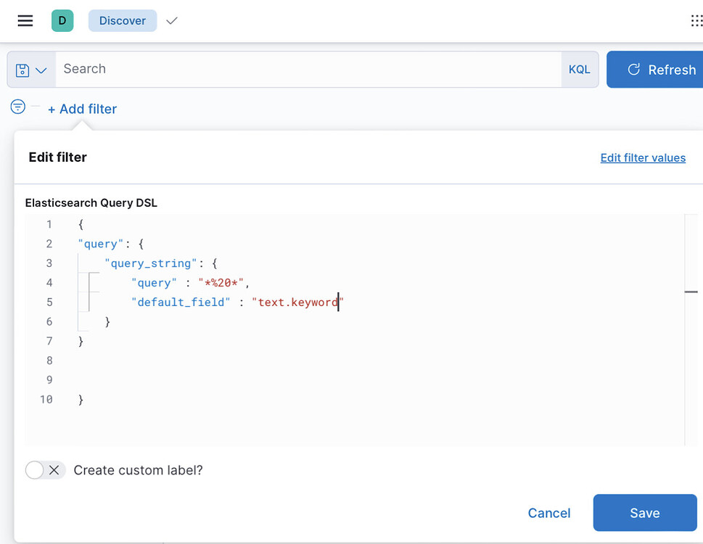Open the Add filter link
703x544 pixels.
tap(82, 108)
